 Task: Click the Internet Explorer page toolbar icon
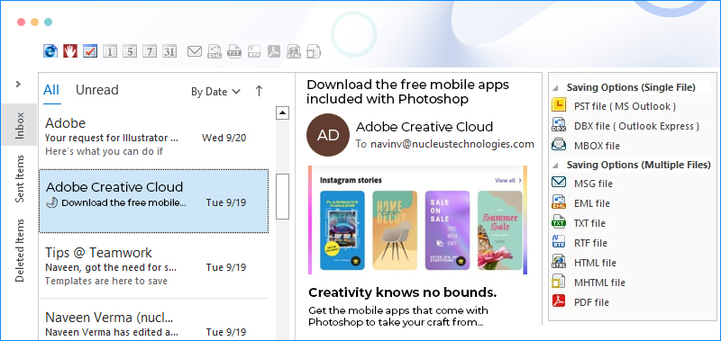click(50, 51)
